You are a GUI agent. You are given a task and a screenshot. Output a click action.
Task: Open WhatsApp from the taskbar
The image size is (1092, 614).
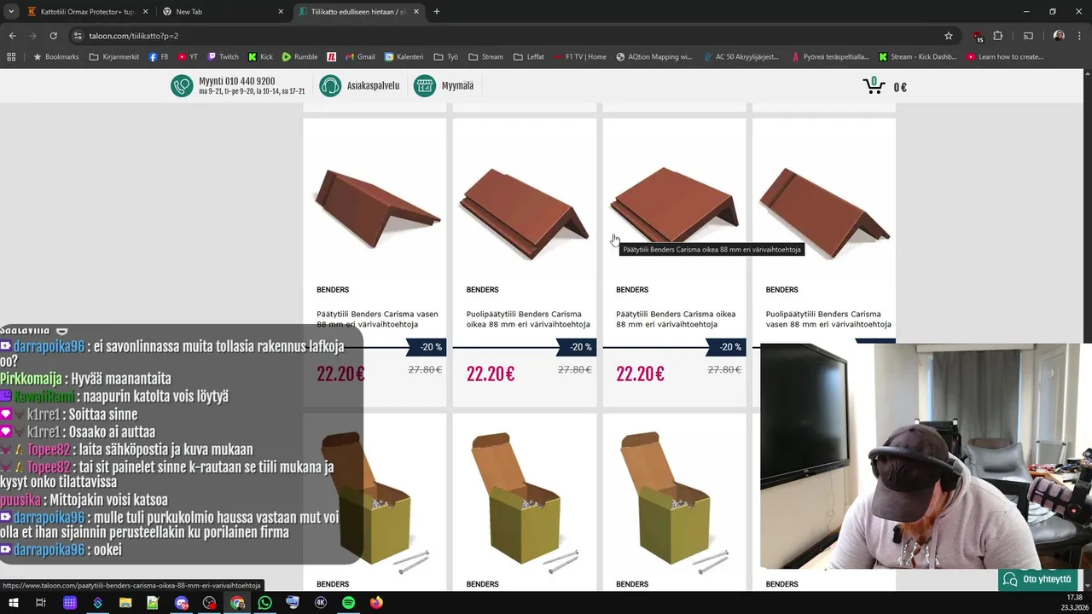pyautogui.click(x=265, y=603)
